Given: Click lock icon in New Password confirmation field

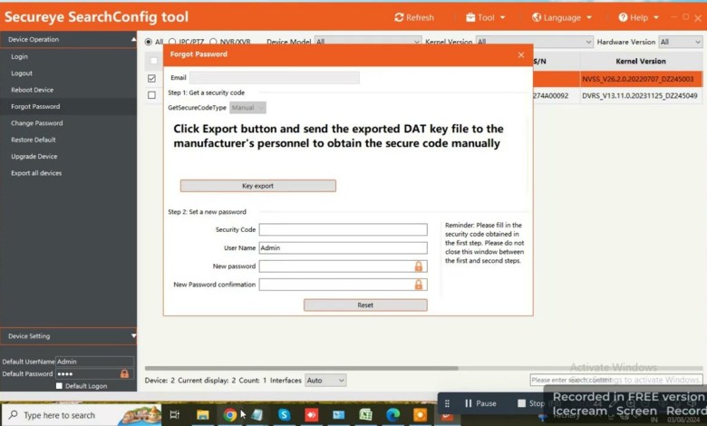Looking at the screenshot, I should coord(419,285).
